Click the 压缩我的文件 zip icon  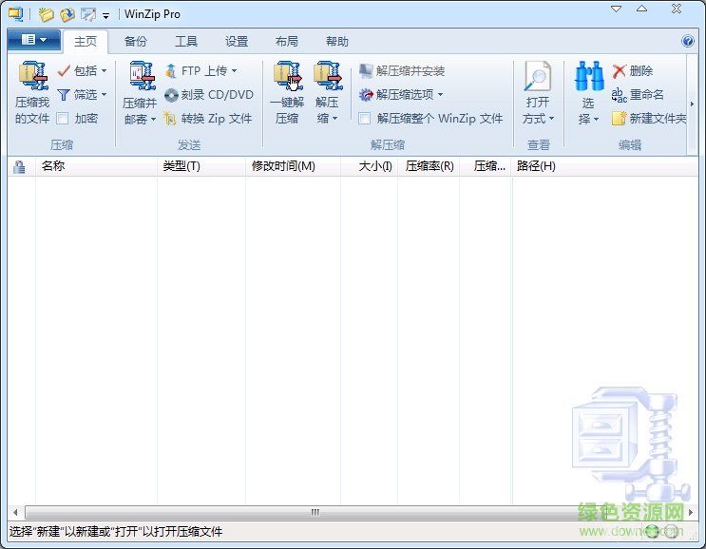point(33,77)
